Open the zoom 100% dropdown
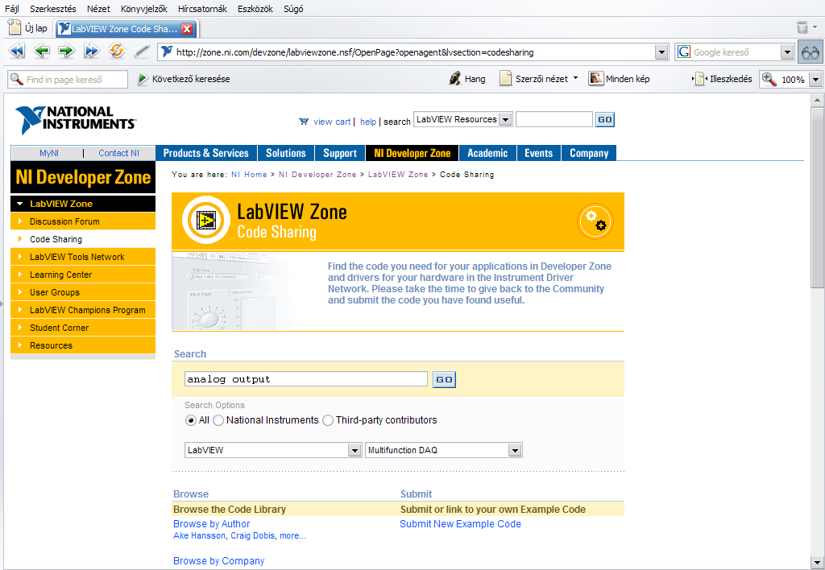The width and height of the screenshot is (825, 570). (x=815, y=80)
